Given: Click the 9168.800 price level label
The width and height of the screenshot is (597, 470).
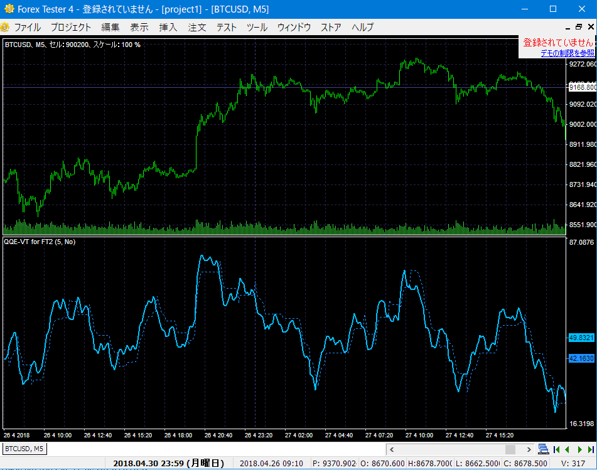Looking at the screenshot, I should tap(583, 87).
